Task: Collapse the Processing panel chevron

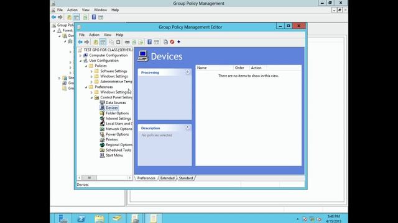Action: [x=187, y=72]
